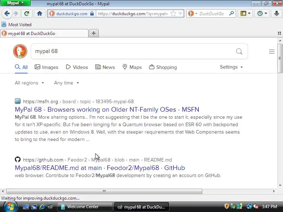283x212 pixels.
Task: Open the Windows Start orb
Action: pyautogui.click(x=11, y=207)
